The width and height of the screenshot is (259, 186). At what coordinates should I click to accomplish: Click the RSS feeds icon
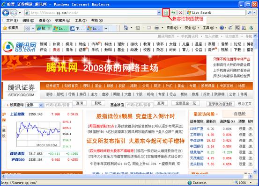(138, 28)
